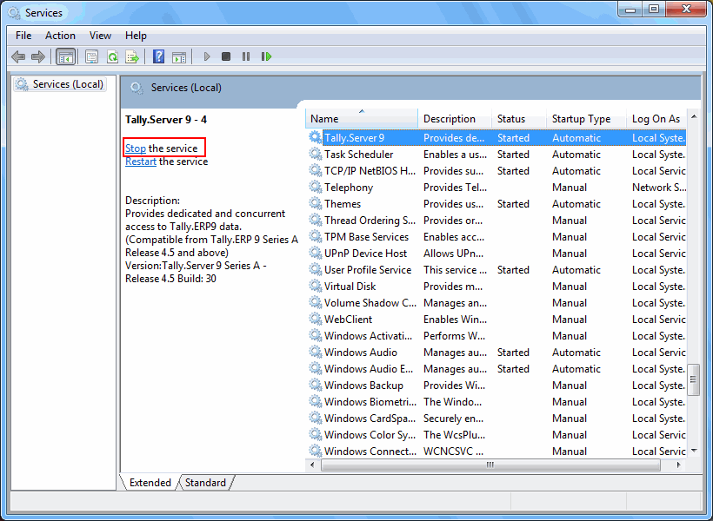The image size is (713, 521).
Task: Switch to the Standard tab
Action: pos(205,483)
